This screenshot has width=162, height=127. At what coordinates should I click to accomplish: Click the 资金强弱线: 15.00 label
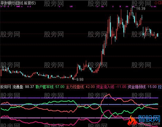[142, 87]
